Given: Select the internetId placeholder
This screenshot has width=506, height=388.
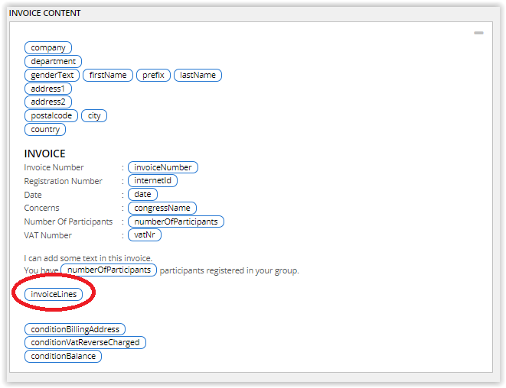Looking at the screenshot, I should (x=153, y=181).
